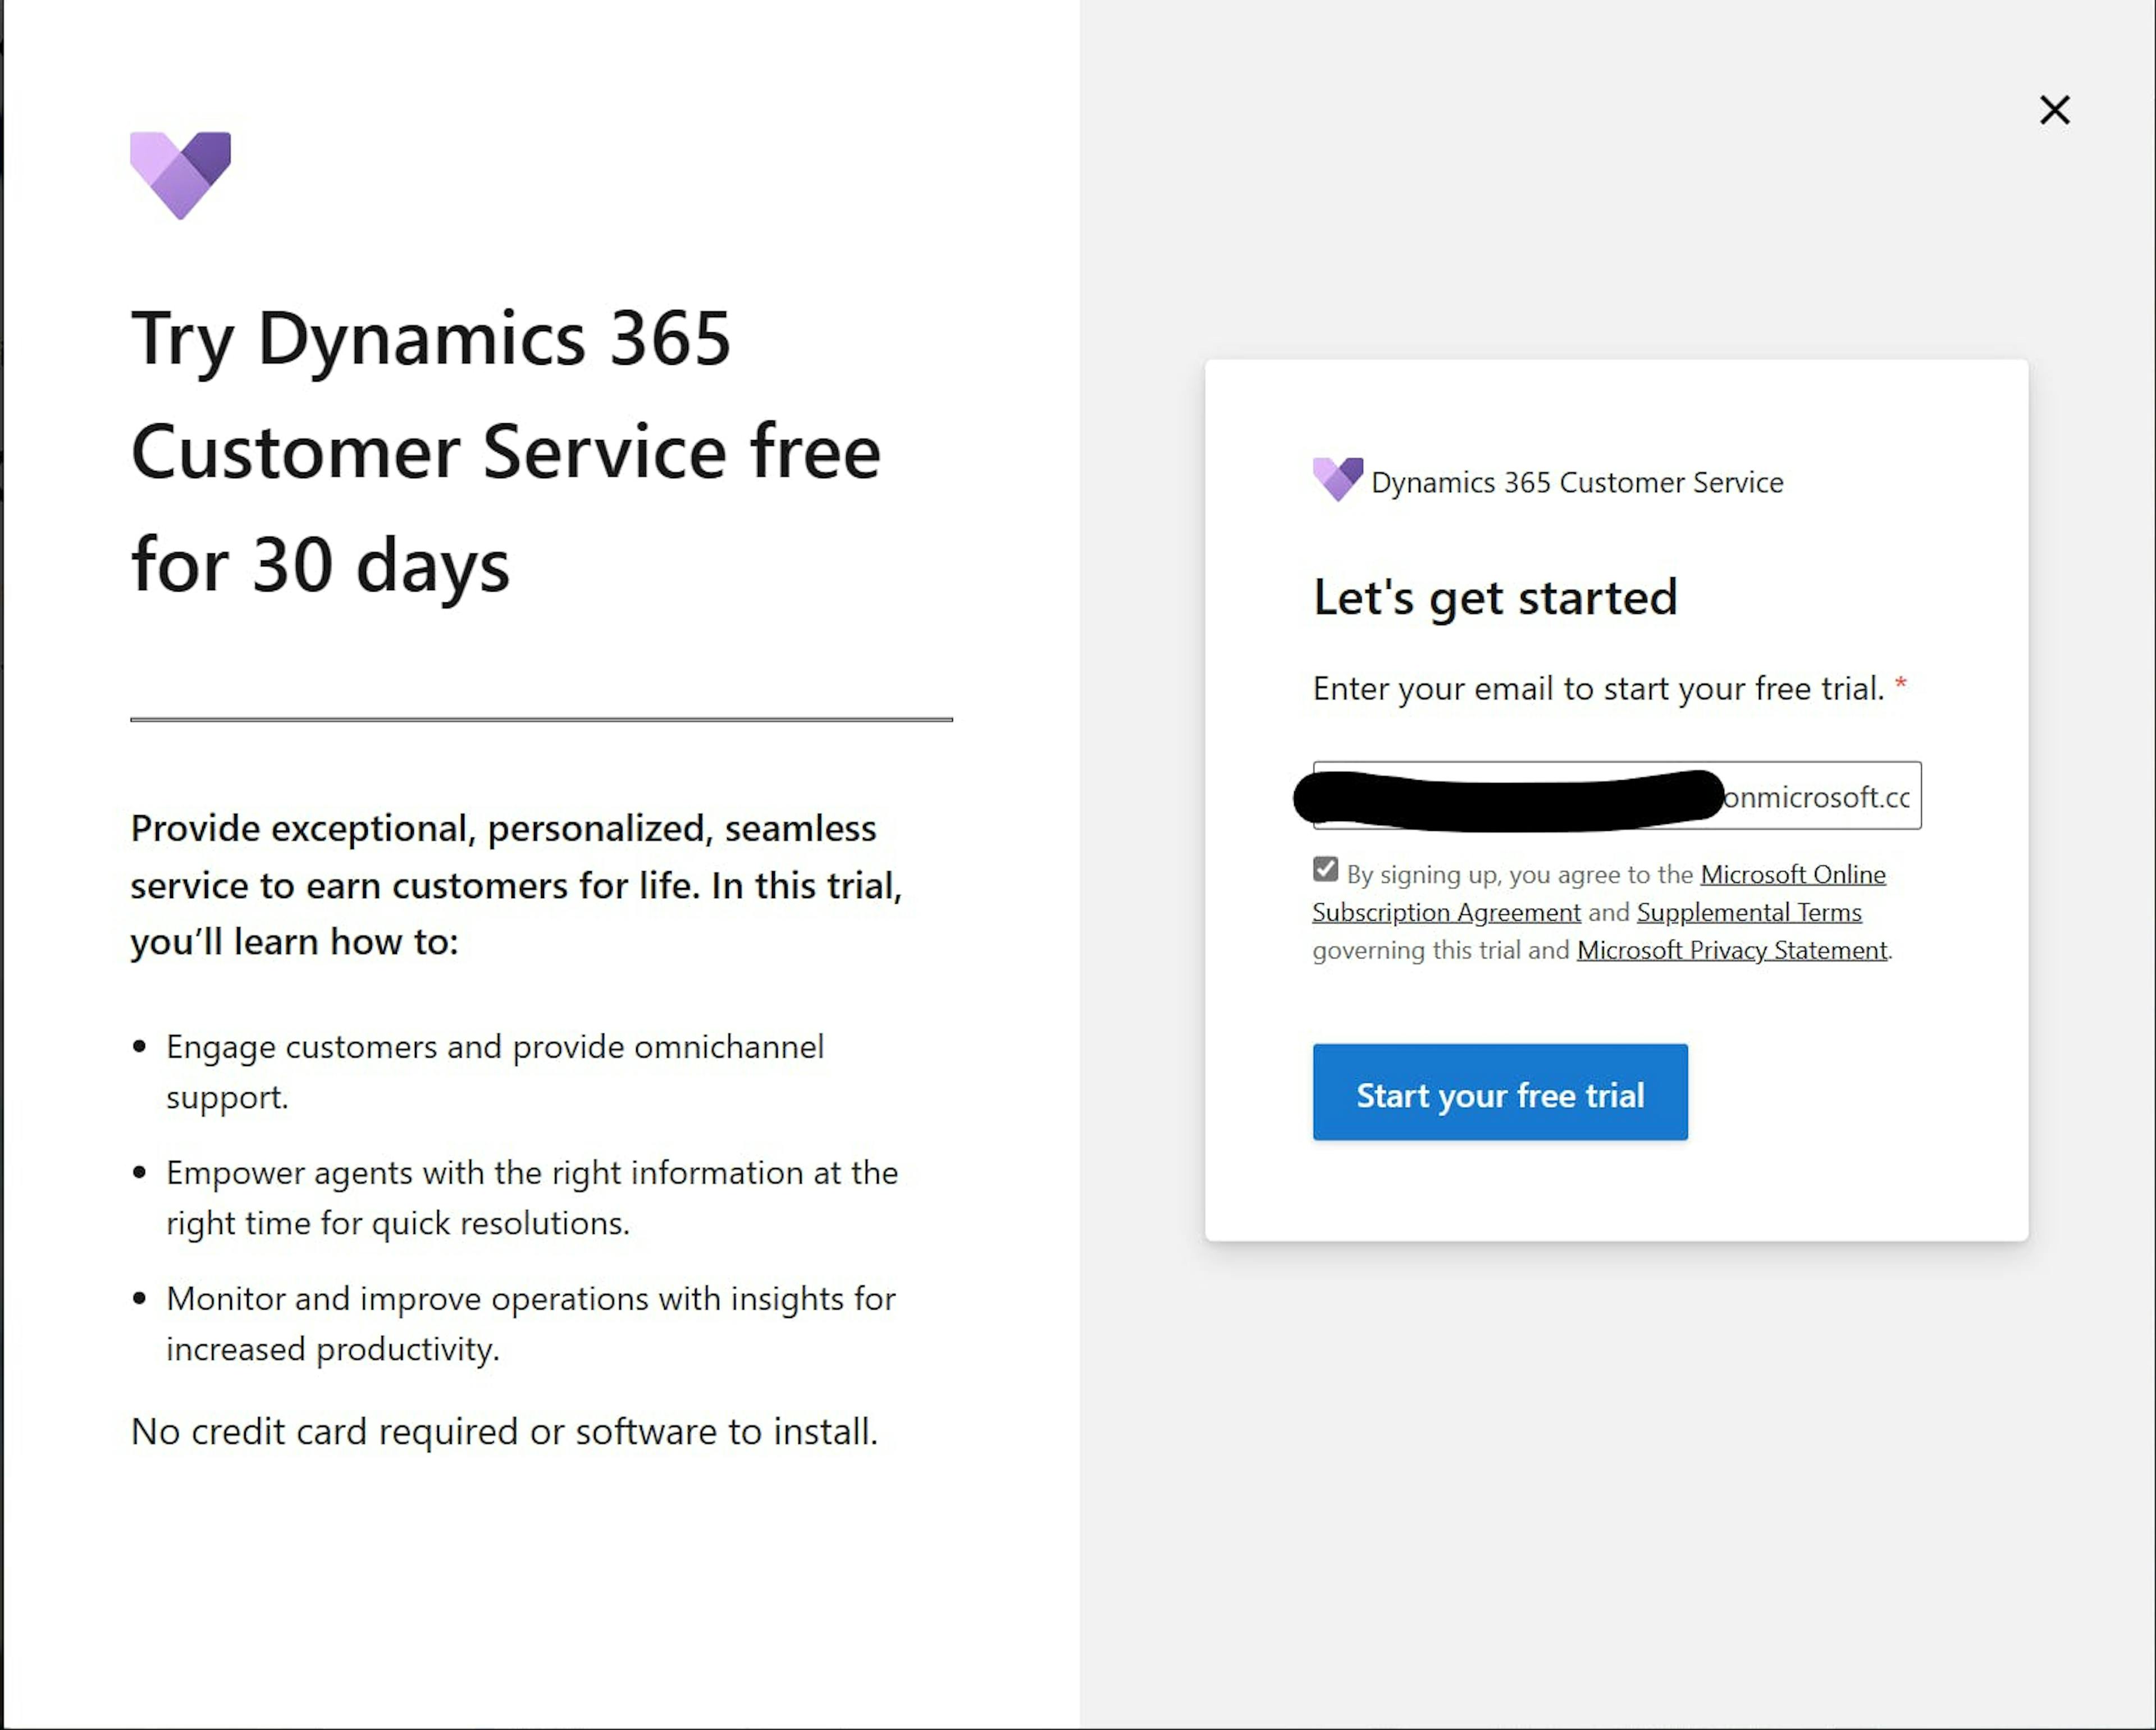The height and width of the screenshot is (1730, 2156).
Task: Click the Dynamics 365 Customer Service card label
Action: (1576, 483)
